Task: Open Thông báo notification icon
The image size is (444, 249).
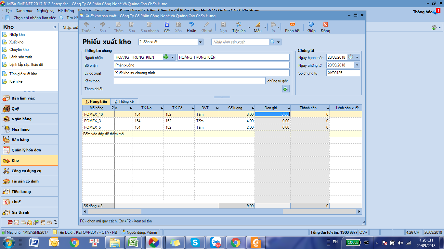Action: click(436, 12)
